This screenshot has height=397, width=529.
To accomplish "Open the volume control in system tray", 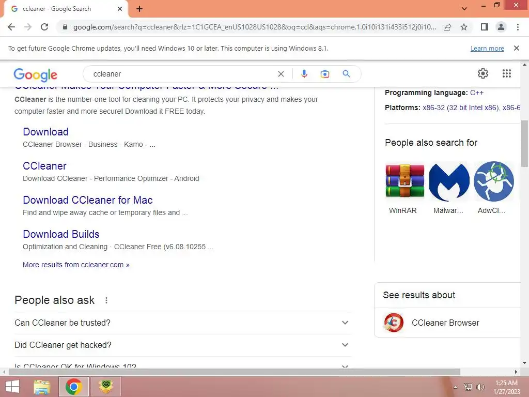I will 480,387.
